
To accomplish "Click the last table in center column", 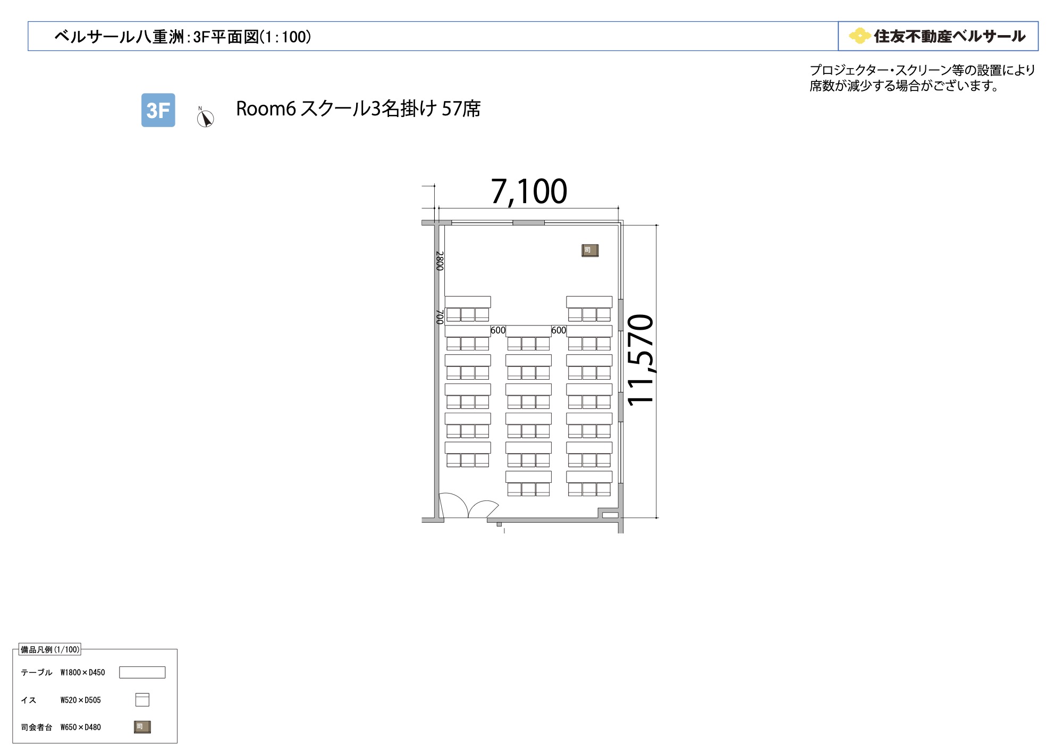I will [x=528, y=477].
